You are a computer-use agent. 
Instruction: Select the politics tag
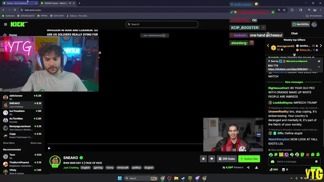(x=136, y=168)
